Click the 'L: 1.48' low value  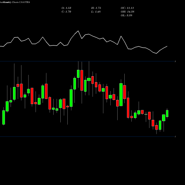[x=96, y=12]
